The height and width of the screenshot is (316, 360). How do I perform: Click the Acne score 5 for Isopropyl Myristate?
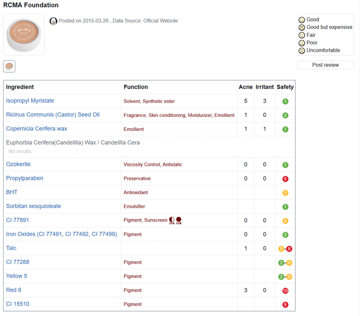246,101
